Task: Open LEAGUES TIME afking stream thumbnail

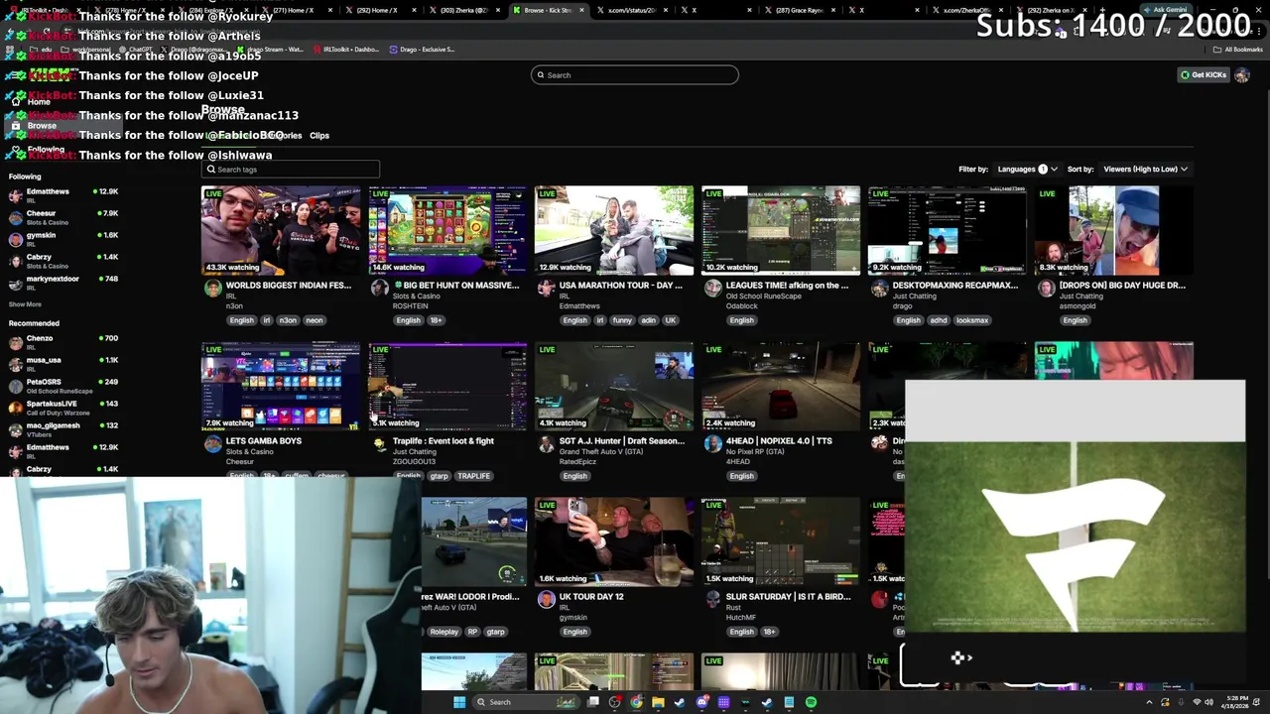Action: tap(781, 230)
